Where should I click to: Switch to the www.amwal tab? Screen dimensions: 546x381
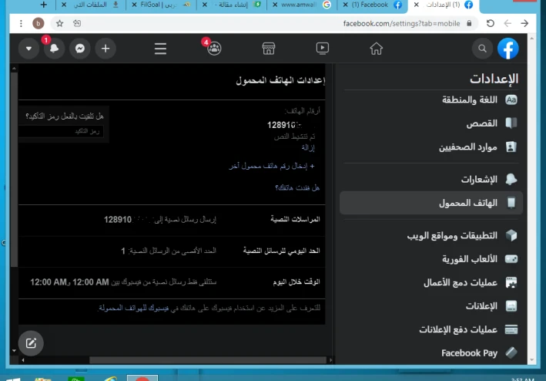[302, 5]
